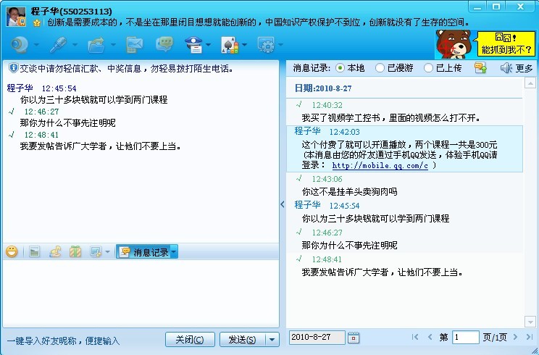Expand the send button options arrow

coord(272,339)
